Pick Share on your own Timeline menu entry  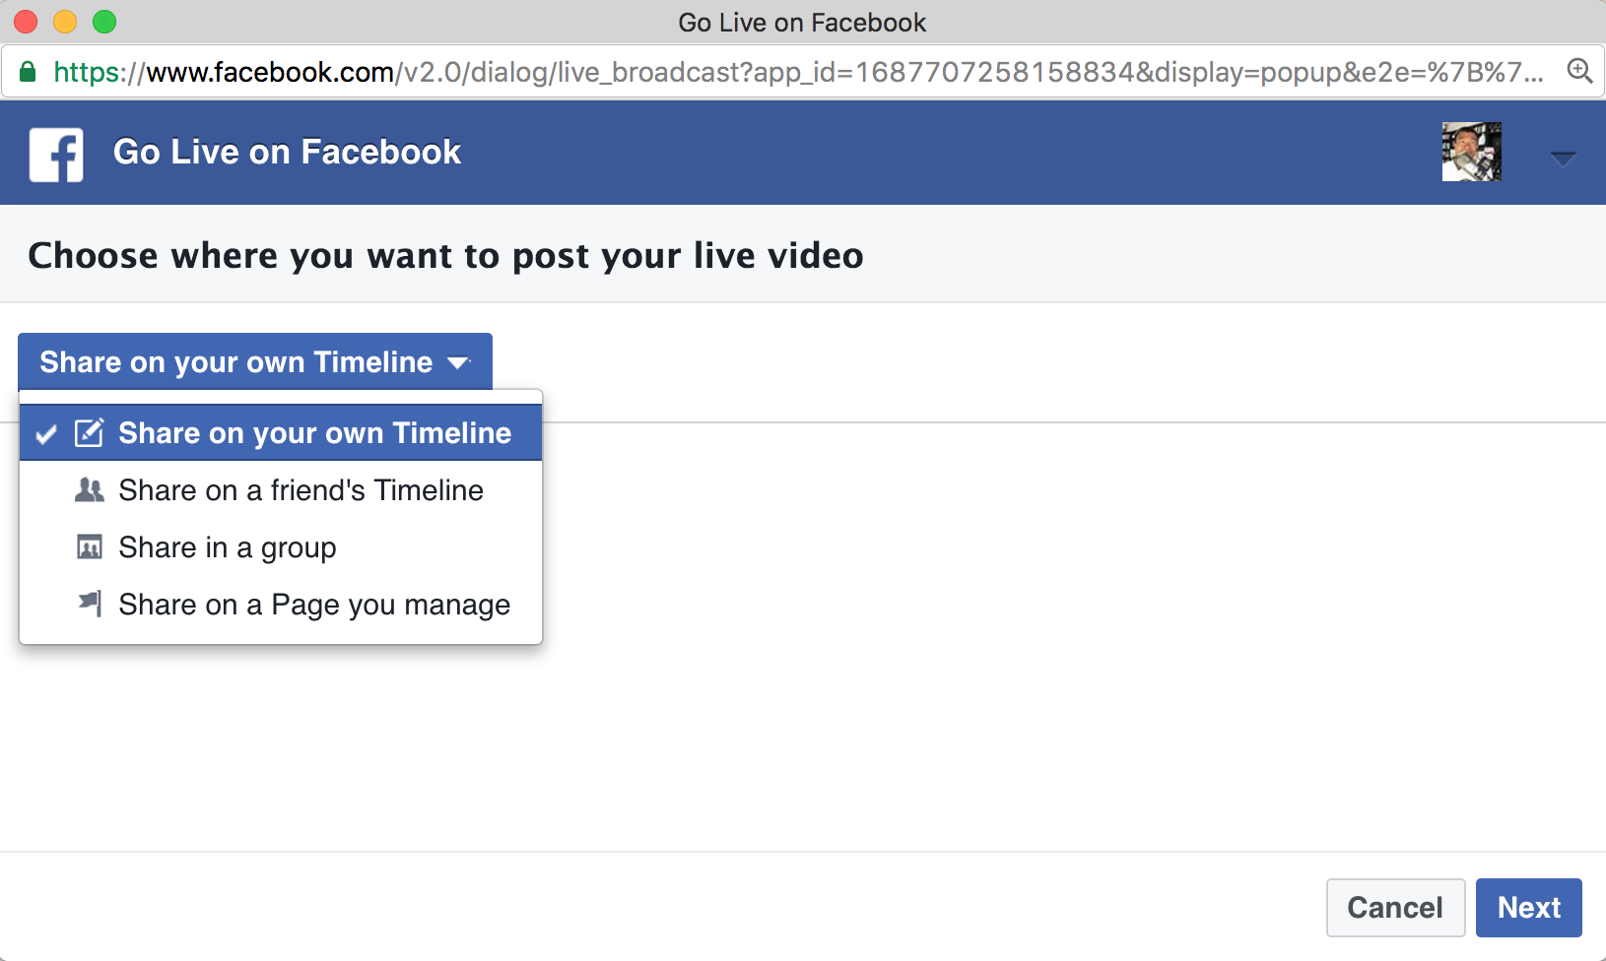pyautogui.click(x=314, y=433)
